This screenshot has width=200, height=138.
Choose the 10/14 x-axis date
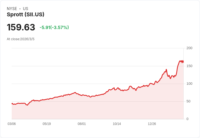point(117,124)
